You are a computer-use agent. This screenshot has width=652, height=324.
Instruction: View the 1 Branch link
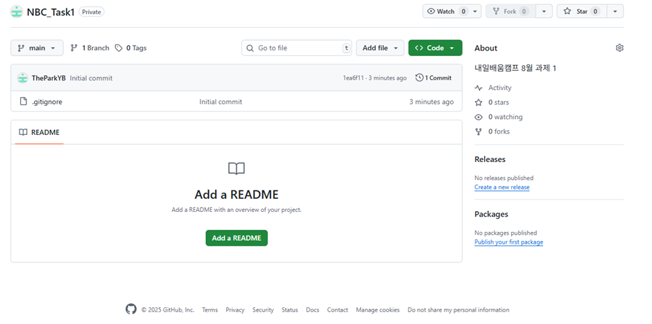click(89, 48)
